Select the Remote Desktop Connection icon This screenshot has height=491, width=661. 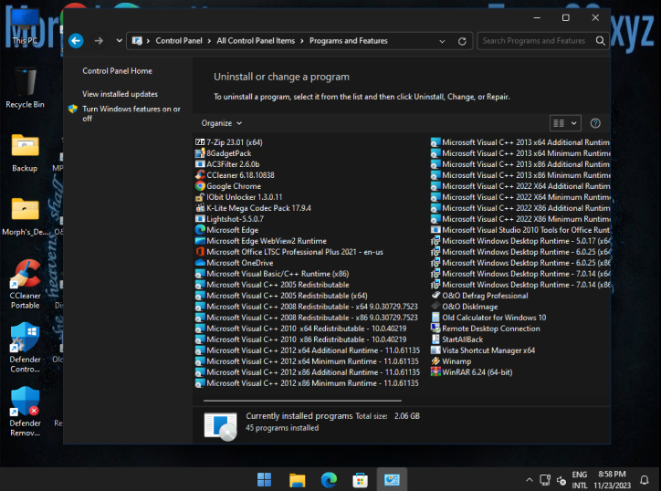pos(435,329)
